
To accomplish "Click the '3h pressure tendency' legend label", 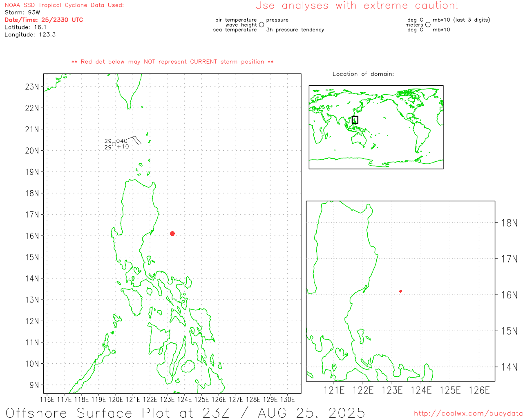I will coord(295,29).
